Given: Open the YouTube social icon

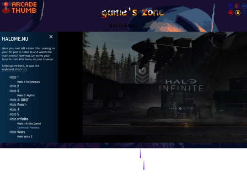Looking at the screenshot, I should click(231, 13).
